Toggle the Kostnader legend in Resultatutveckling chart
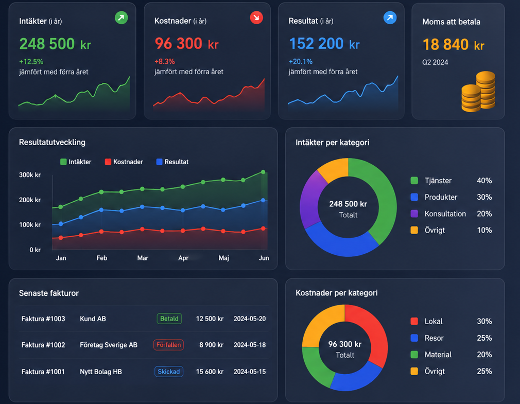 [124, 162]
